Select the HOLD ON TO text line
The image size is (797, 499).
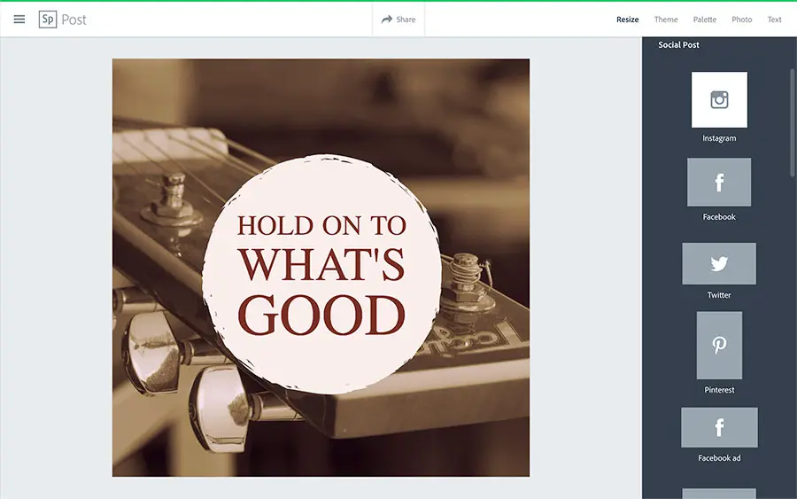coord(321,225)
